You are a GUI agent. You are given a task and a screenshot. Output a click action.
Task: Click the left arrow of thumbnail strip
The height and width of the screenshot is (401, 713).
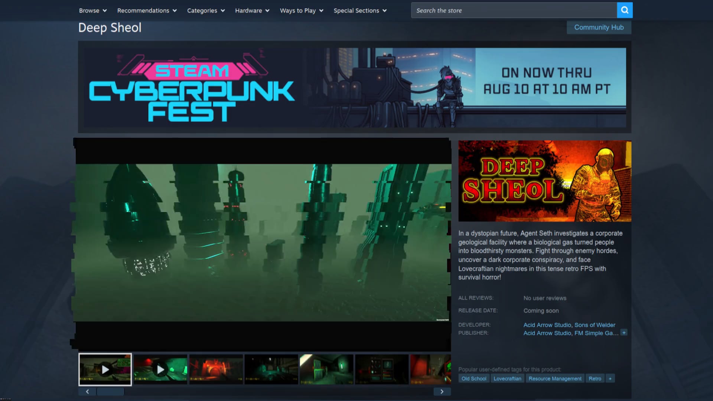(x=87, y=391)
